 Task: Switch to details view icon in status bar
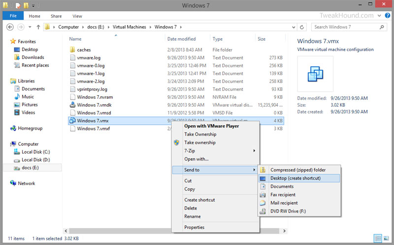[x=378, y=239]
